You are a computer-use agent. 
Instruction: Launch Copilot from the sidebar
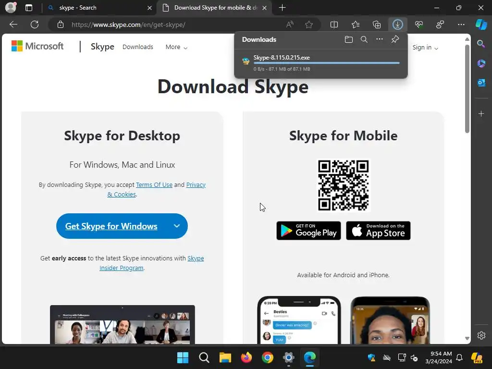tap(481, 25)
